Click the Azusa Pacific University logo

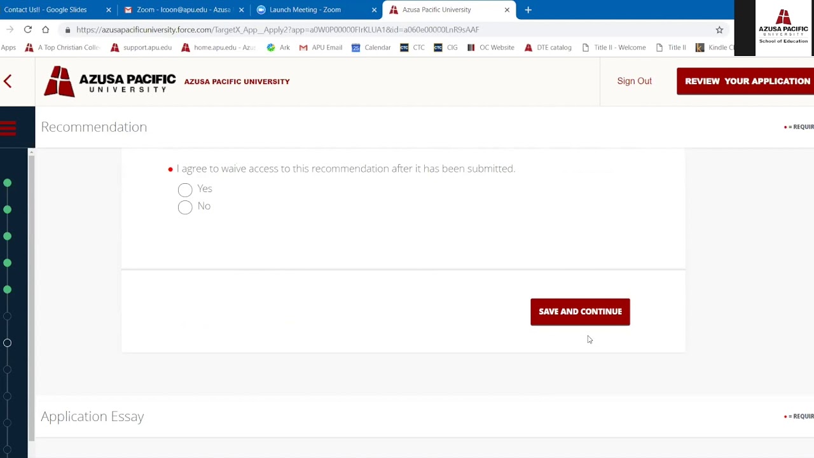pos(109,81)
